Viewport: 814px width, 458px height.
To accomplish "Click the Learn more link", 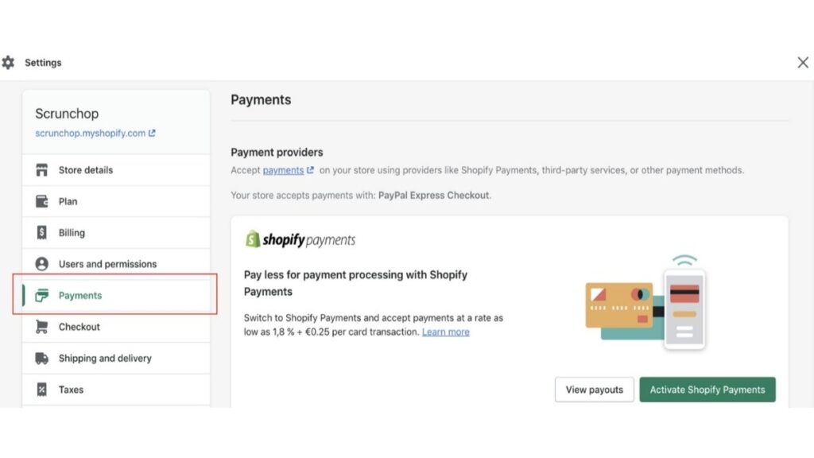I will (x=445, y=332).
